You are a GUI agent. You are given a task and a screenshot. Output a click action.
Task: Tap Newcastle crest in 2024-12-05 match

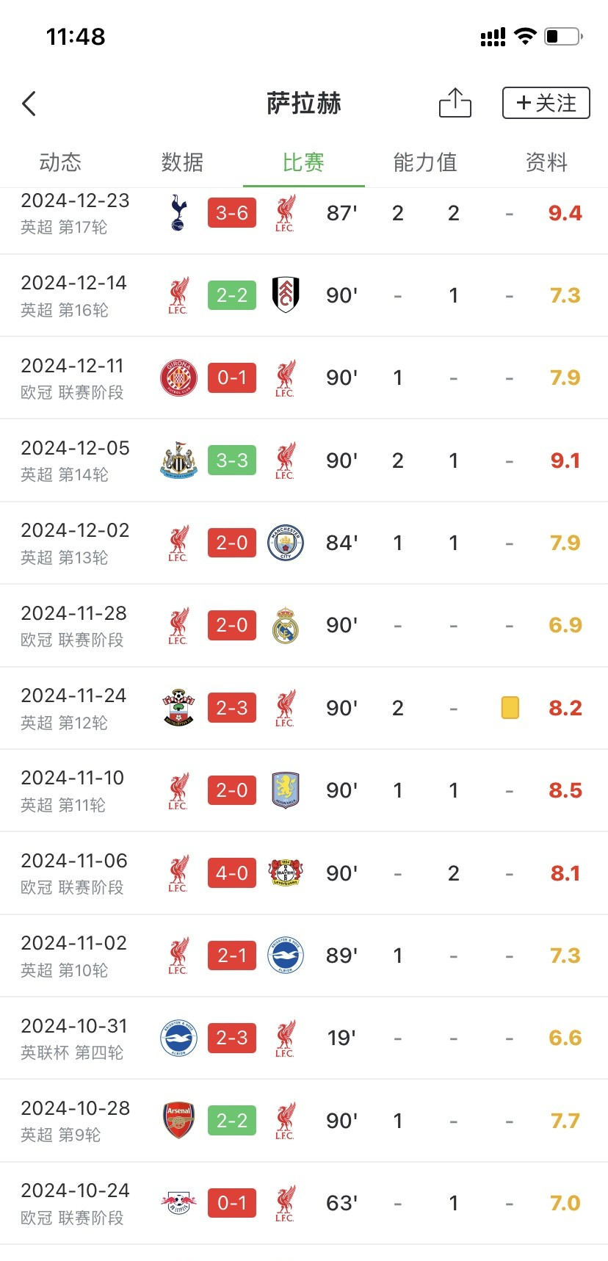coord(178,460)
